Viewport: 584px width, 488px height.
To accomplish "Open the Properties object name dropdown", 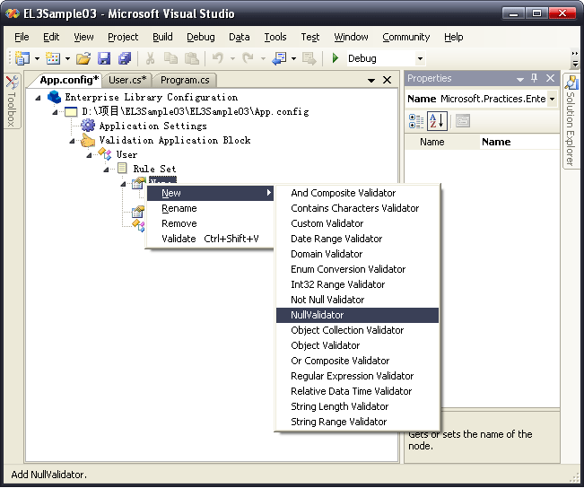I will (x=552, y=99).
